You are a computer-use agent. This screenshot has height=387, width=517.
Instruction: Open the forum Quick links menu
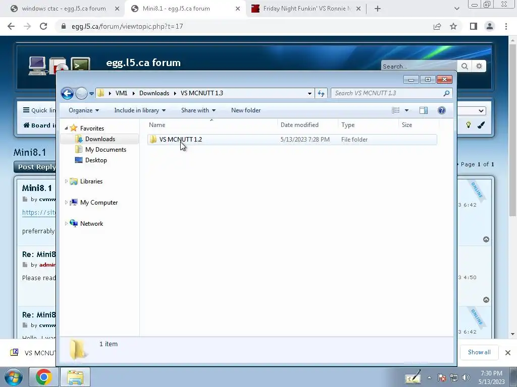[x=39, y=110]
